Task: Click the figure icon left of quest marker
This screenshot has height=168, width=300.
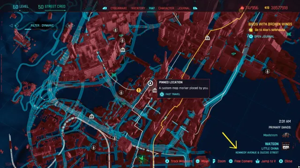Action: 121,92
